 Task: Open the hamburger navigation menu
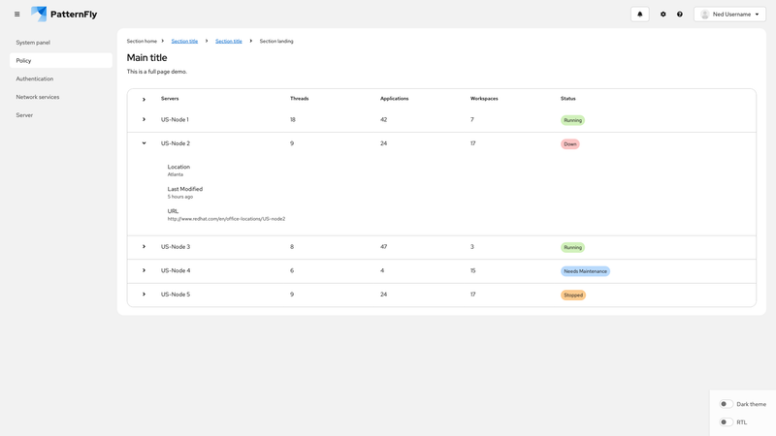click(x=16, y=15)
